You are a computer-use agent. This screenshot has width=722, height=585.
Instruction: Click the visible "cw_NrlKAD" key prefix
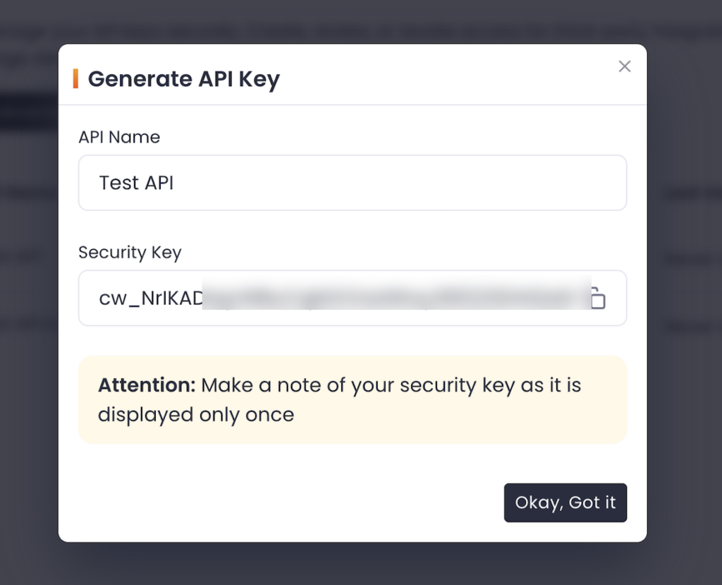tap(150, 298)
